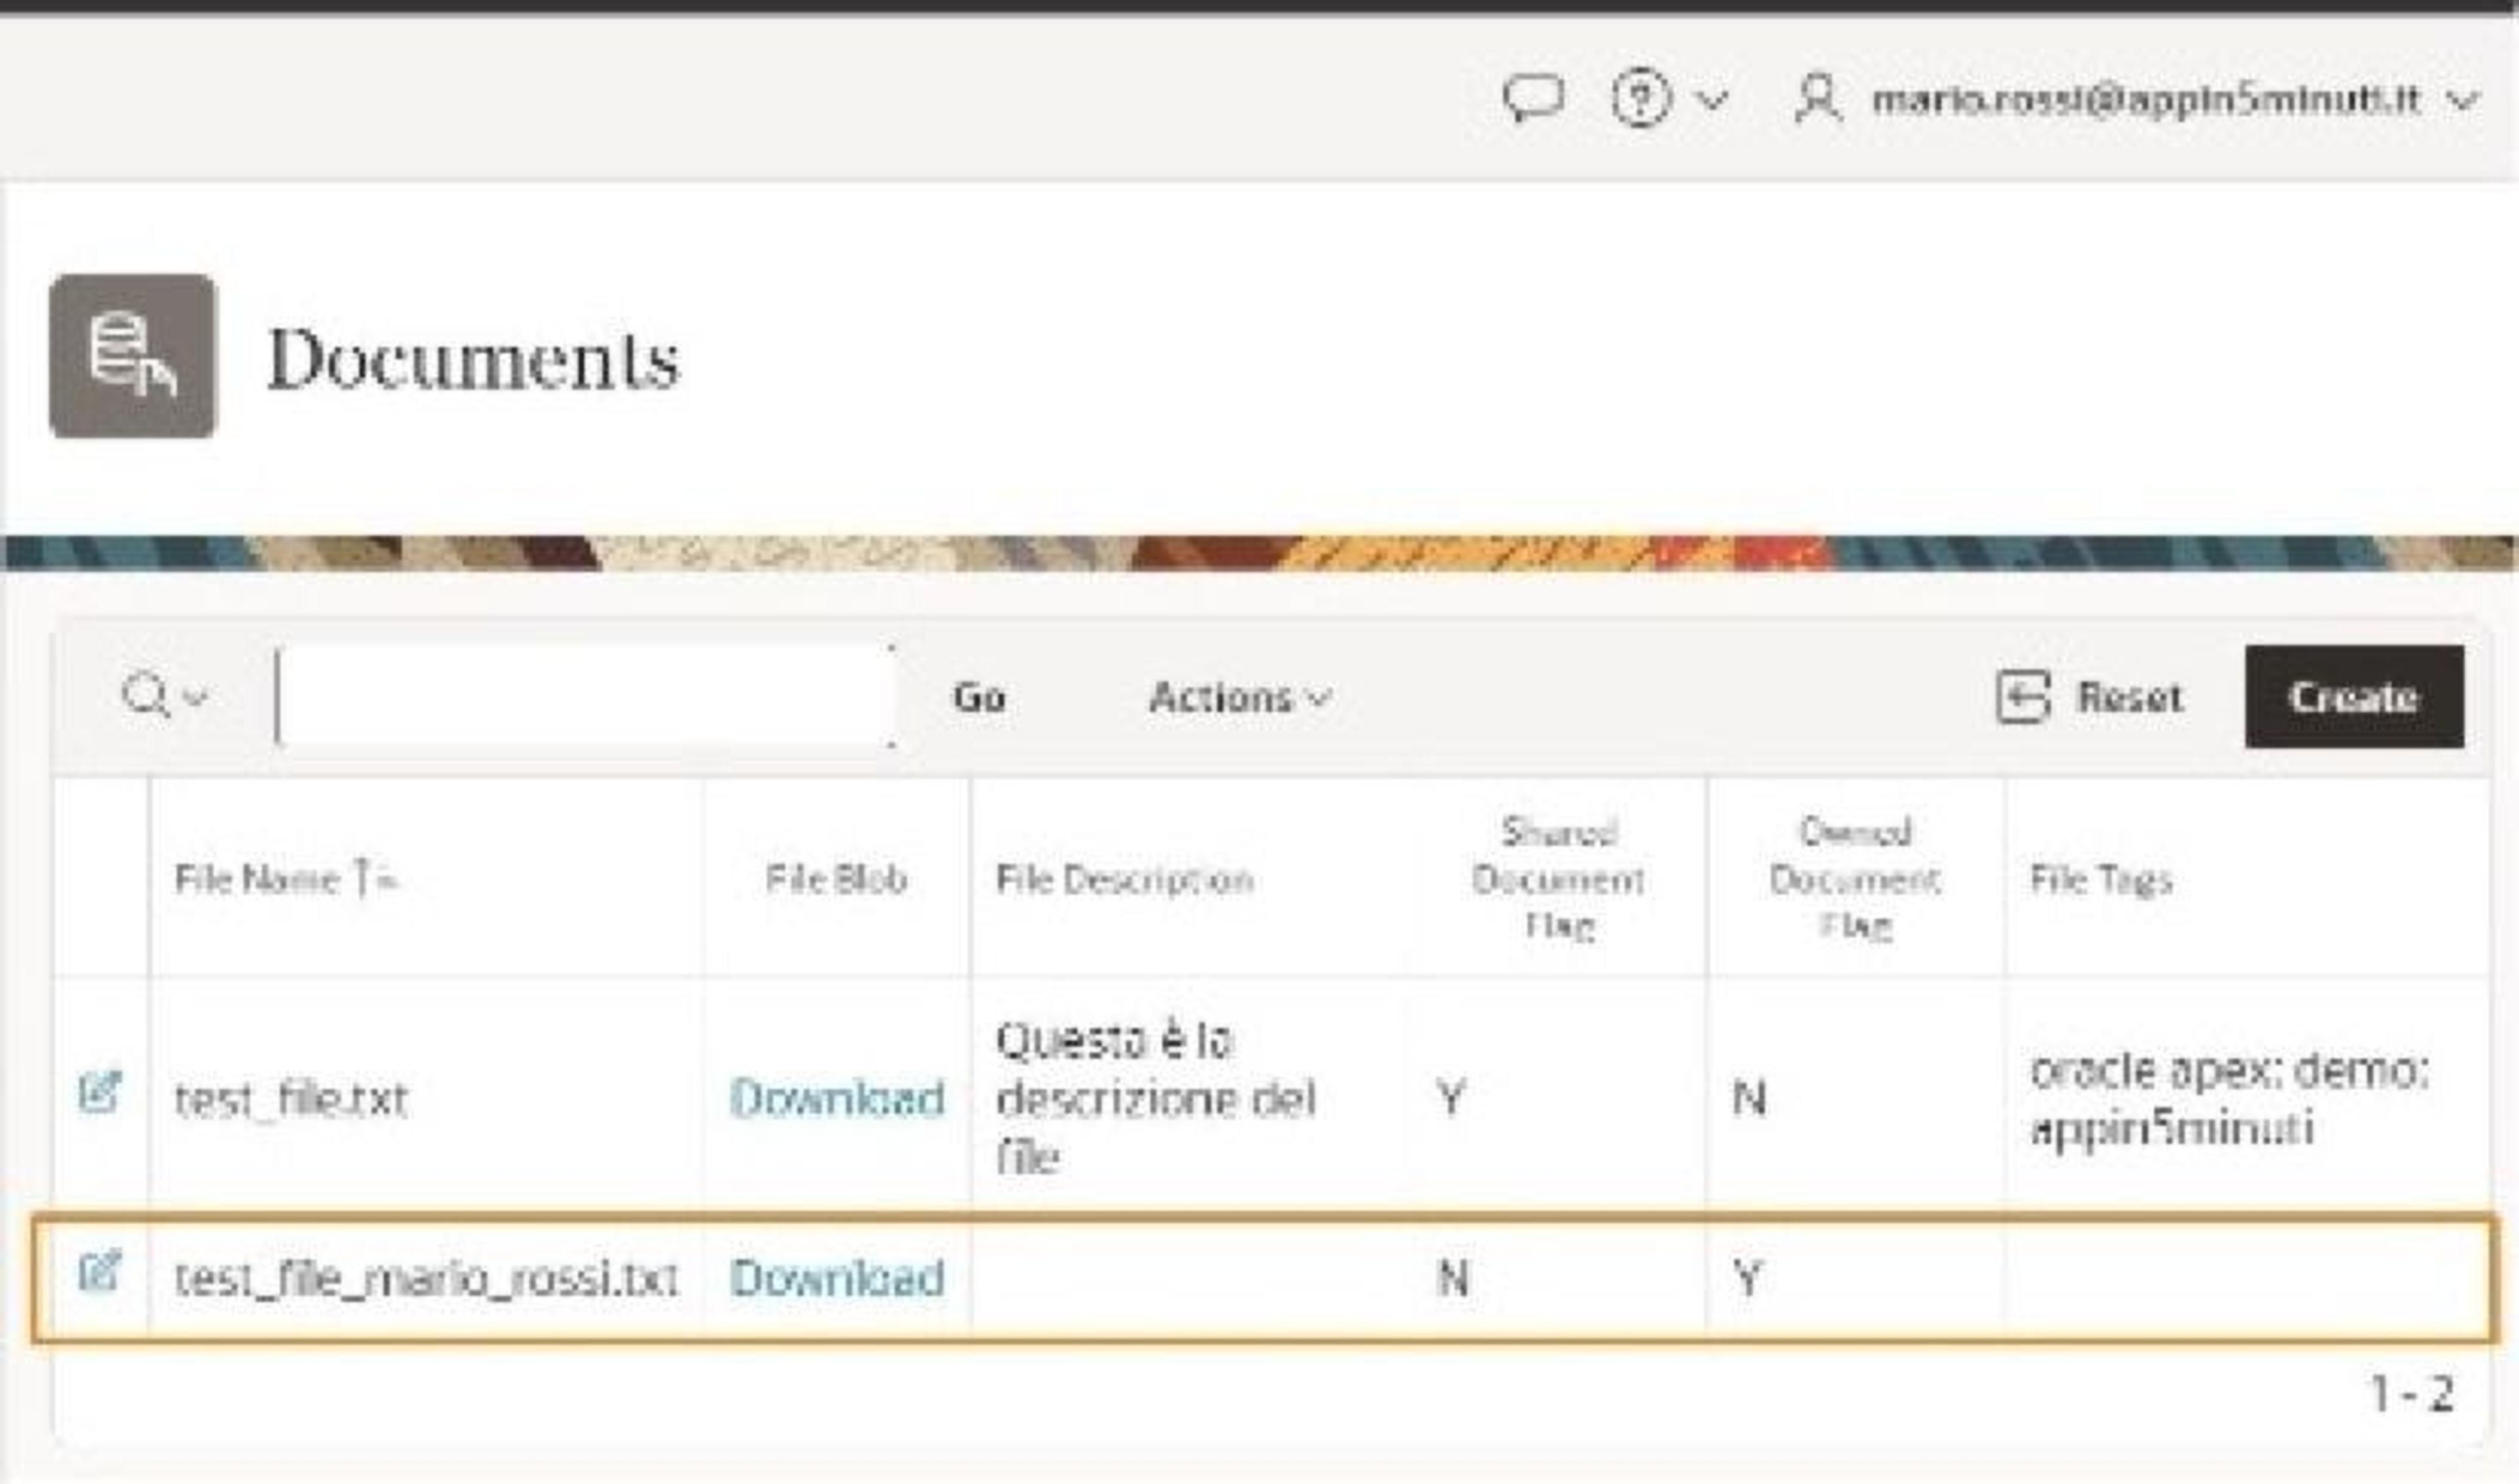The image size is (2519, 1484).
Task: Download the test_file_mario_rossi.txt blob
Action: pyautogui.click(x=837, y=1278)
